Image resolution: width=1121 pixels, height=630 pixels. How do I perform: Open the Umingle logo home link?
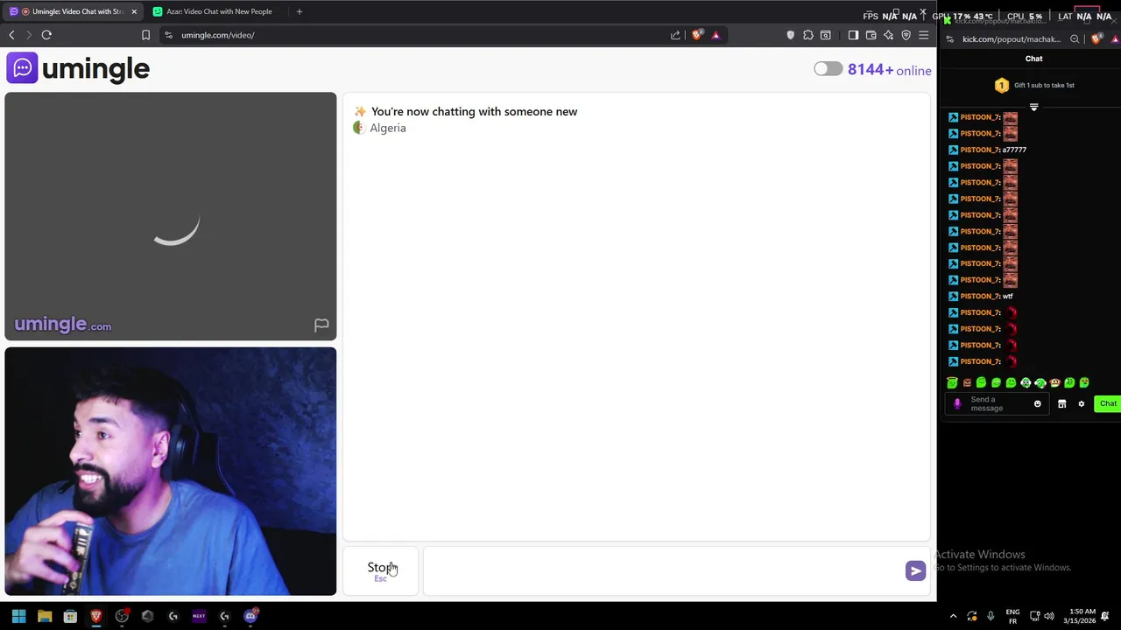click(78, 68)
